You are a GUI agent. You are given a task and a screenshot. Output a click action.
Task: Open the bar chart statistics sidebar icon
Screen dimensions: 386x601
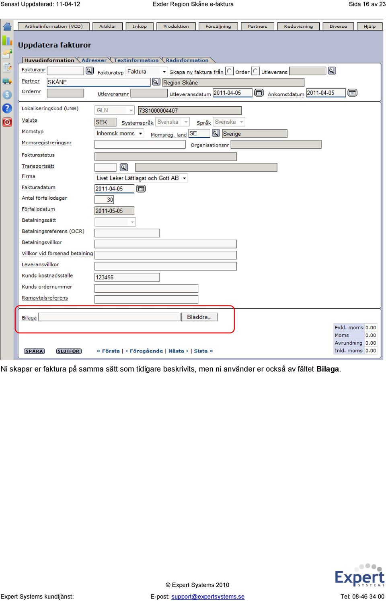[7, 40]
